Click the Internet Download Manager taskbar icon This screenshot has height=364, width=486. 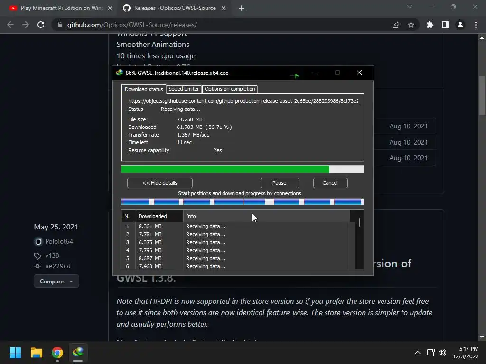point(78,353)
